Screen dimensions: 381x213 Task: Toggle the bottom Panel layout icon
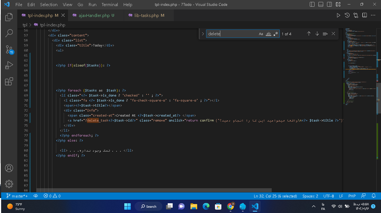pos(321,4)
